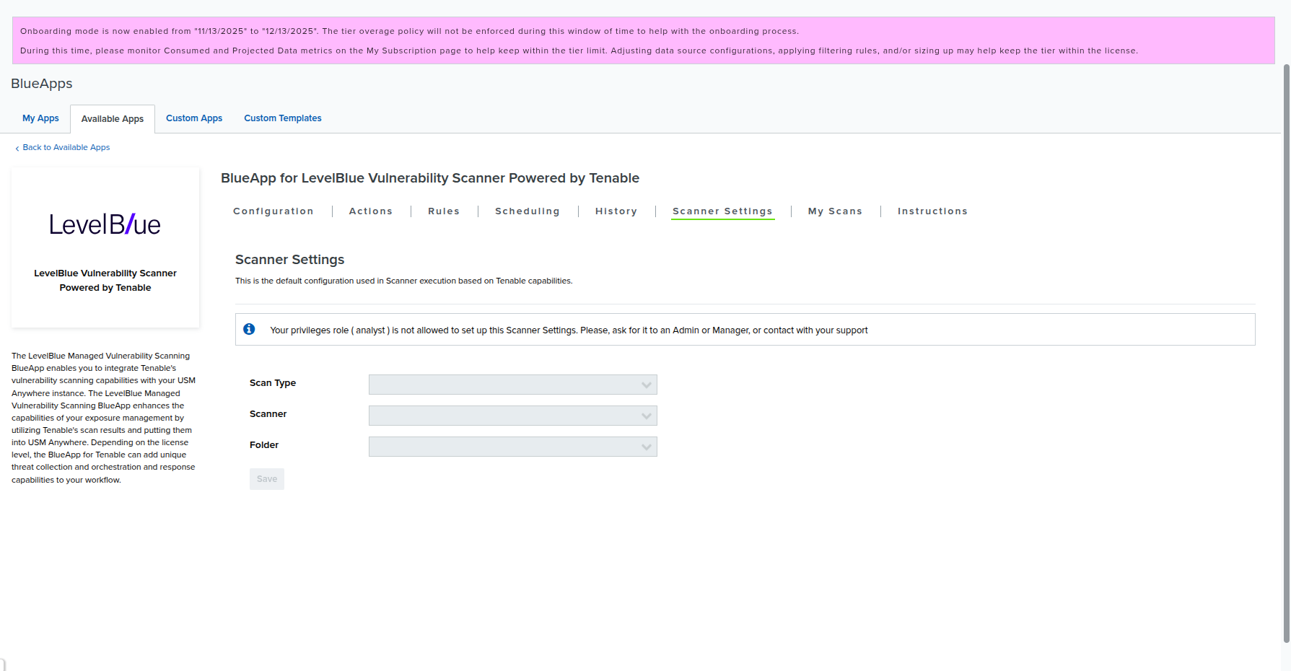Click the Scanner Settings heading
1291x671 pixels.
(x=289, y=260)
